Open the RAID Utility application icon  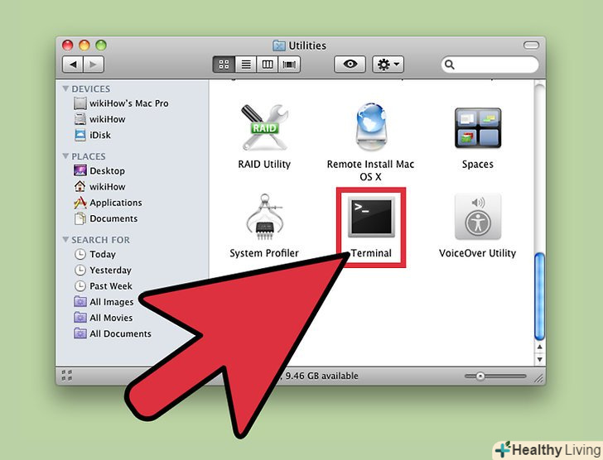pyautogui.click(x=264, y=127)
